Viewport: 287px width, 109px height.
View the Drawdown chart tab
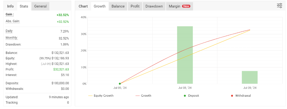tap(154, 6)
